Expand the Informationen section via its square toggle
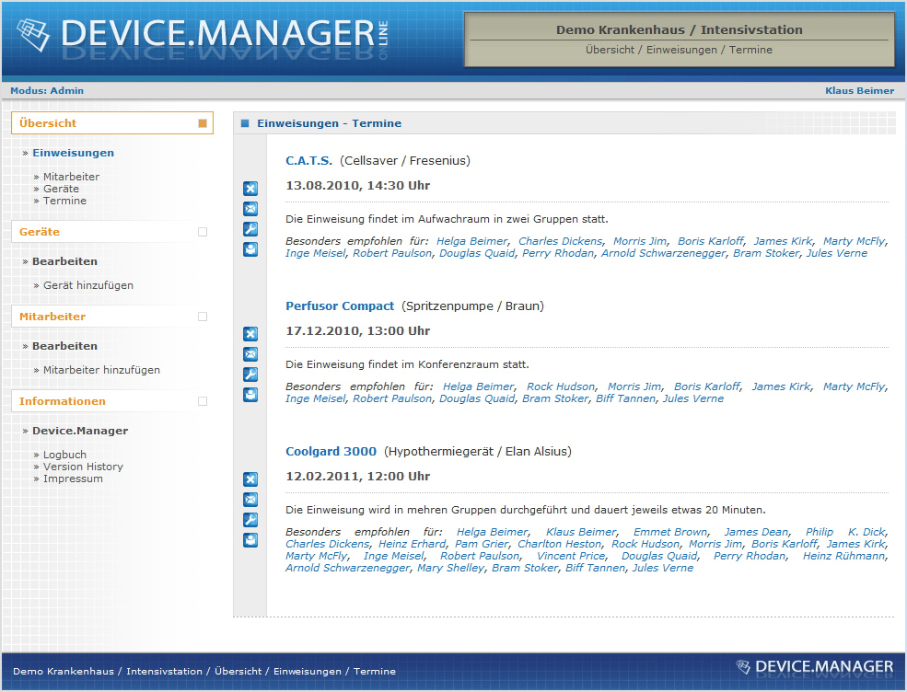 pos(203,401)
